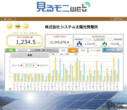
Task: Switch to the 日別 tab
Action: pos(63,51)
